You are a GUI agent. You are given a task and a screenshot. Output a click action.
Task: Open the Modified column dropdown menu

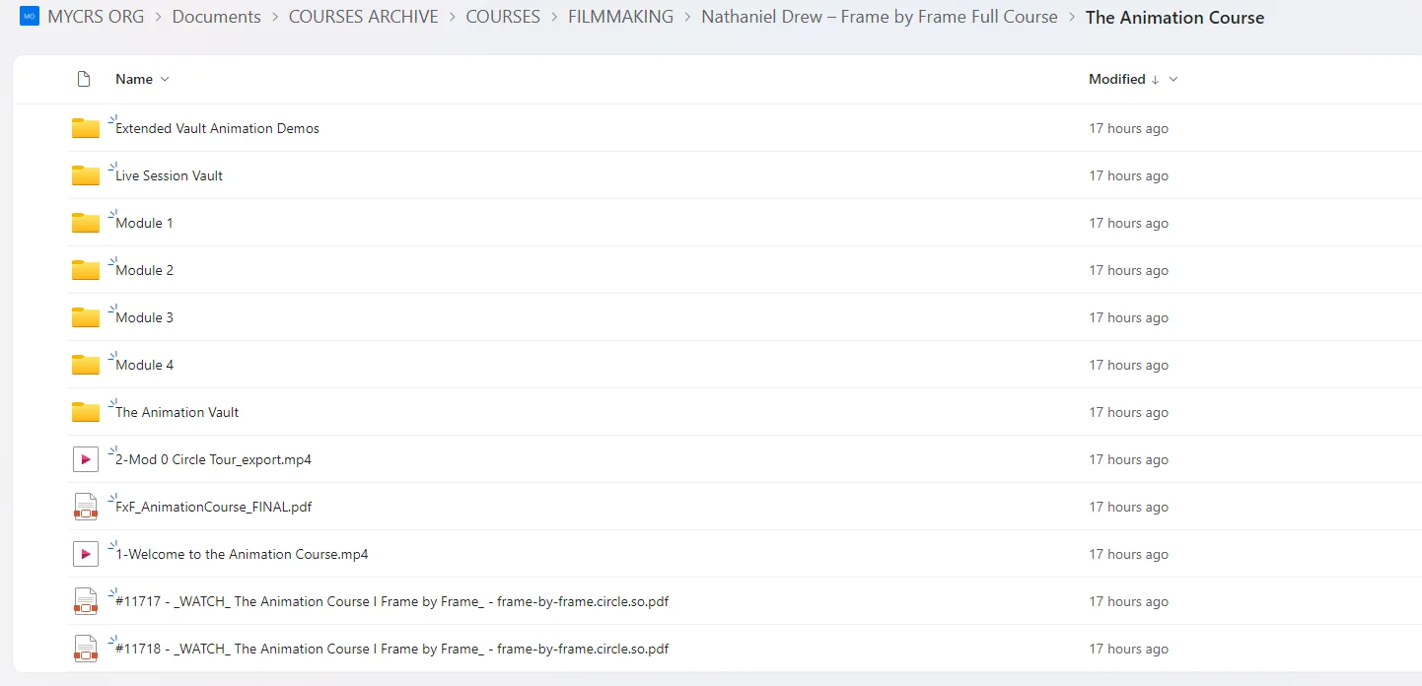1173,79
